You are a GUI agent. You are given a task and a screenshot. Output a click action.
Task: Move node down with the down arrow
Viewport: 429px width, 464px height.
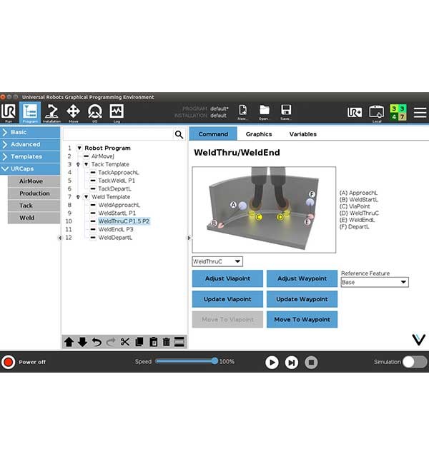tap(82, 342)
